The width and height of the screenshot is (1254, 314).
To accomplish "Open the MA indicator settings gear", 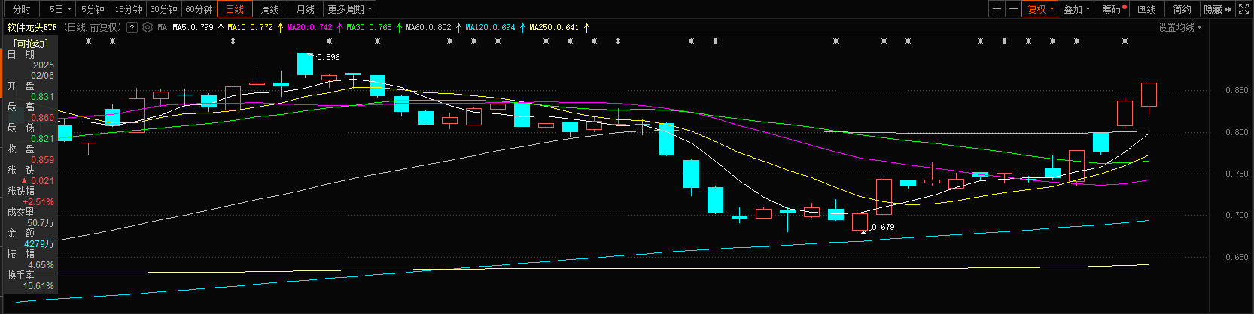I will click(148, 27).
